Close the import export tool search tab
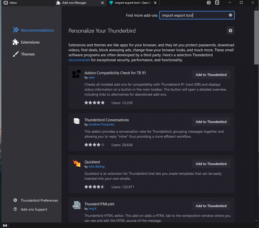Image resolution: width=259 pixels, height=228 pixels. [x=155, y=3]
